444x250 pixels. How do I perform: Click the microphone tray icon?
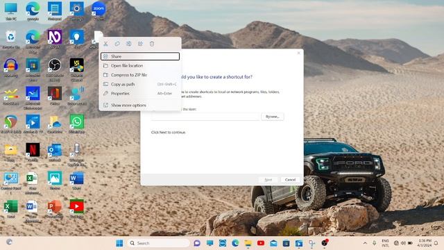pos(375,243)
